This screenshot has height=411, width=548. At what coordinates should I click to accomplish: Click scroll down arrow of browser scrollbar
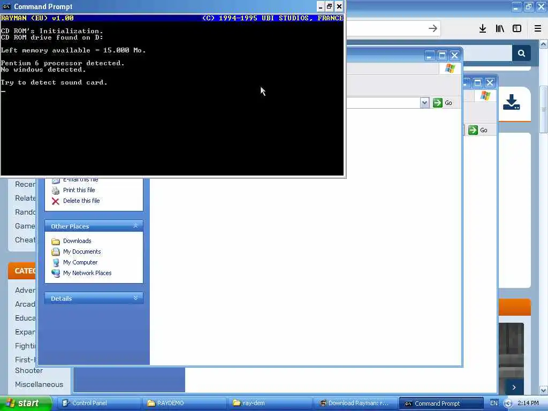click(x=544, y=390)
